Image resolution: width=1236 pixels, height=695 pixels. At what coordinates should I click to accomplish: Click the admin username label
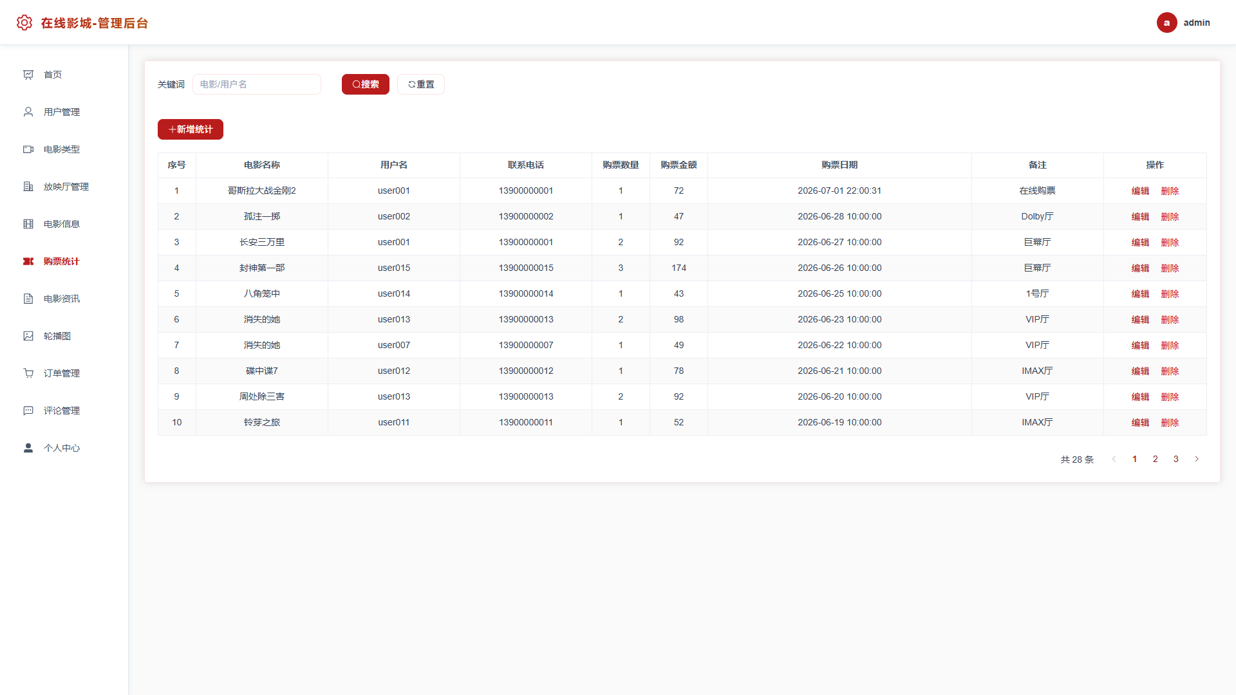pyautogui.click(x=1197, y=23)
